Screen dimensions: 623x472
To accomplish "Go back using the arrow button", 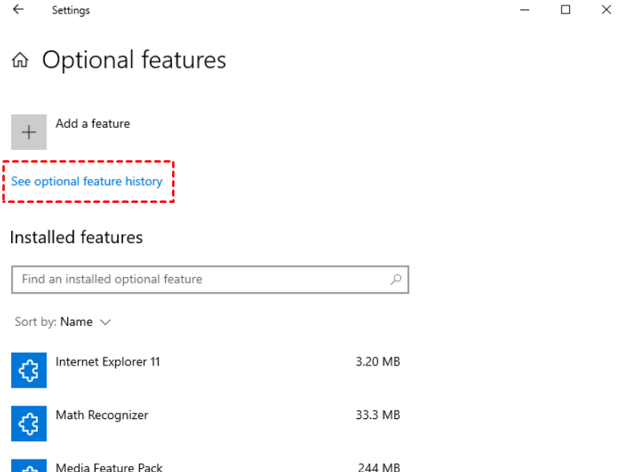I will [18, 10].
